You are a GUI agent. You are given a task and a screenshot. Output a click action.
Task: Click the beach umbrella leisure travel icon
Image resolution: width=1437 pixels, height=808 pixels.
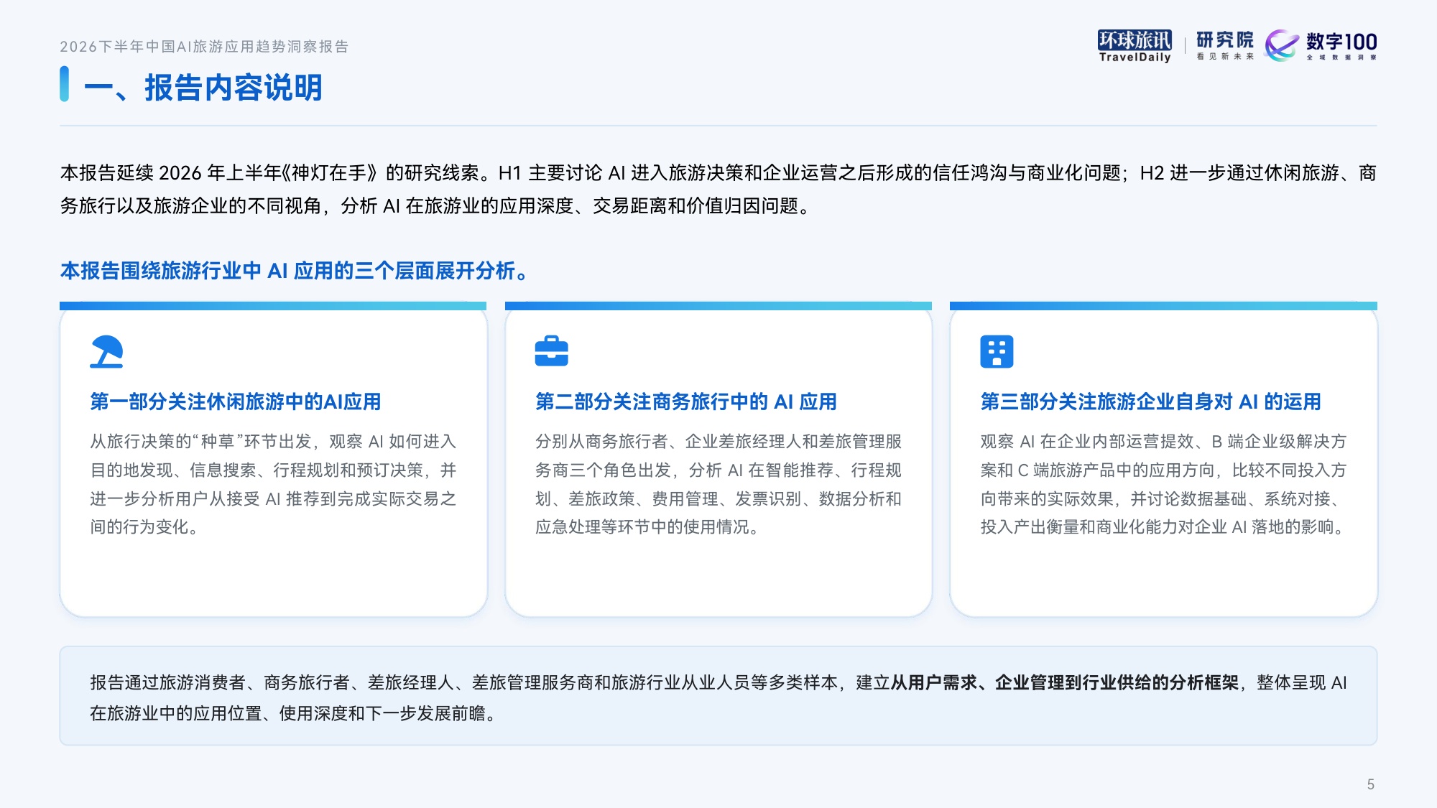tap(106, 351)
